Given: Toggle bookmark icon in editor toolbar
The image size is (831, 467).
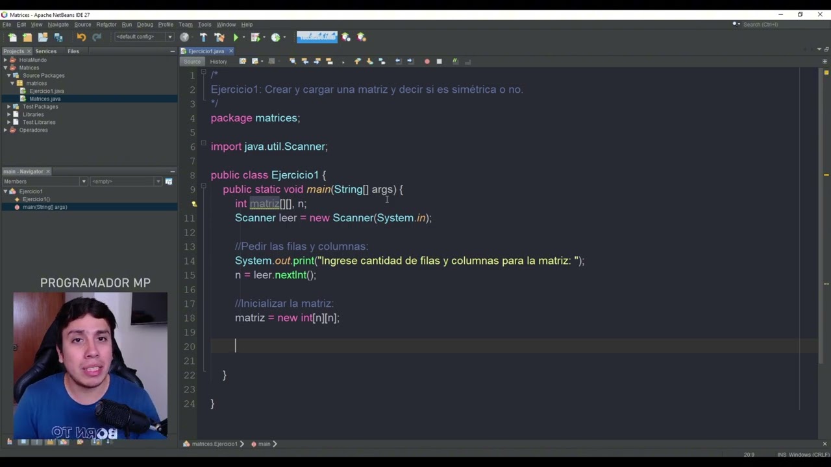Looking at the screenshot, I should tap(382, 61).
